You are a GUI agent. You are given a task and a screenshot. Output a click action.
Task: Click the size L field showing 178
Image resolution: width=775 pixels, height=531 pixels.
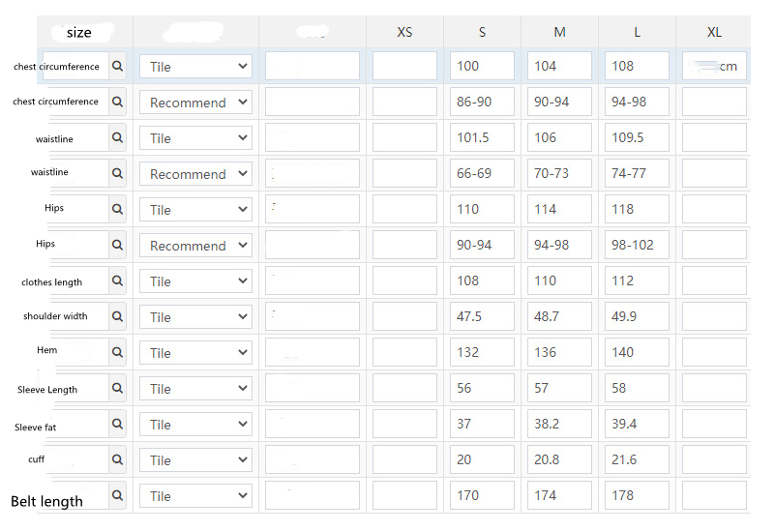[x=637, y=496]
